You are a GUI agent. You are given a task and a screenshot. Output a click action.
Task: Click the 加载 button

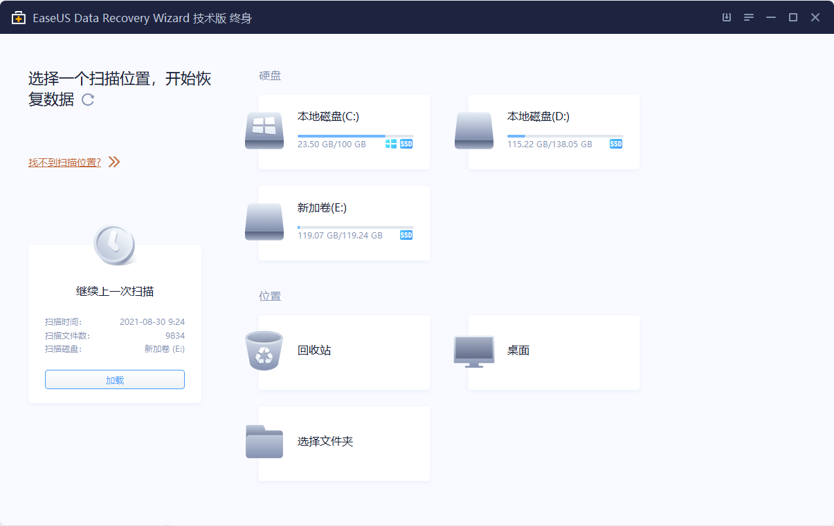point(115,379)
